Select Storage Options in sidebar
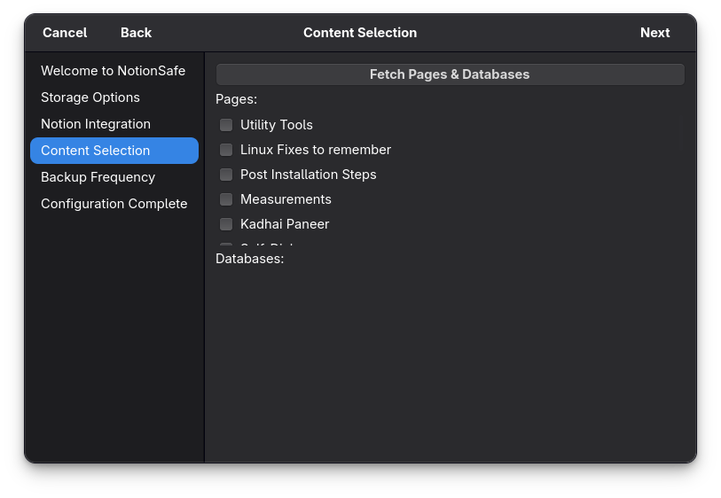 coord(90,97)
